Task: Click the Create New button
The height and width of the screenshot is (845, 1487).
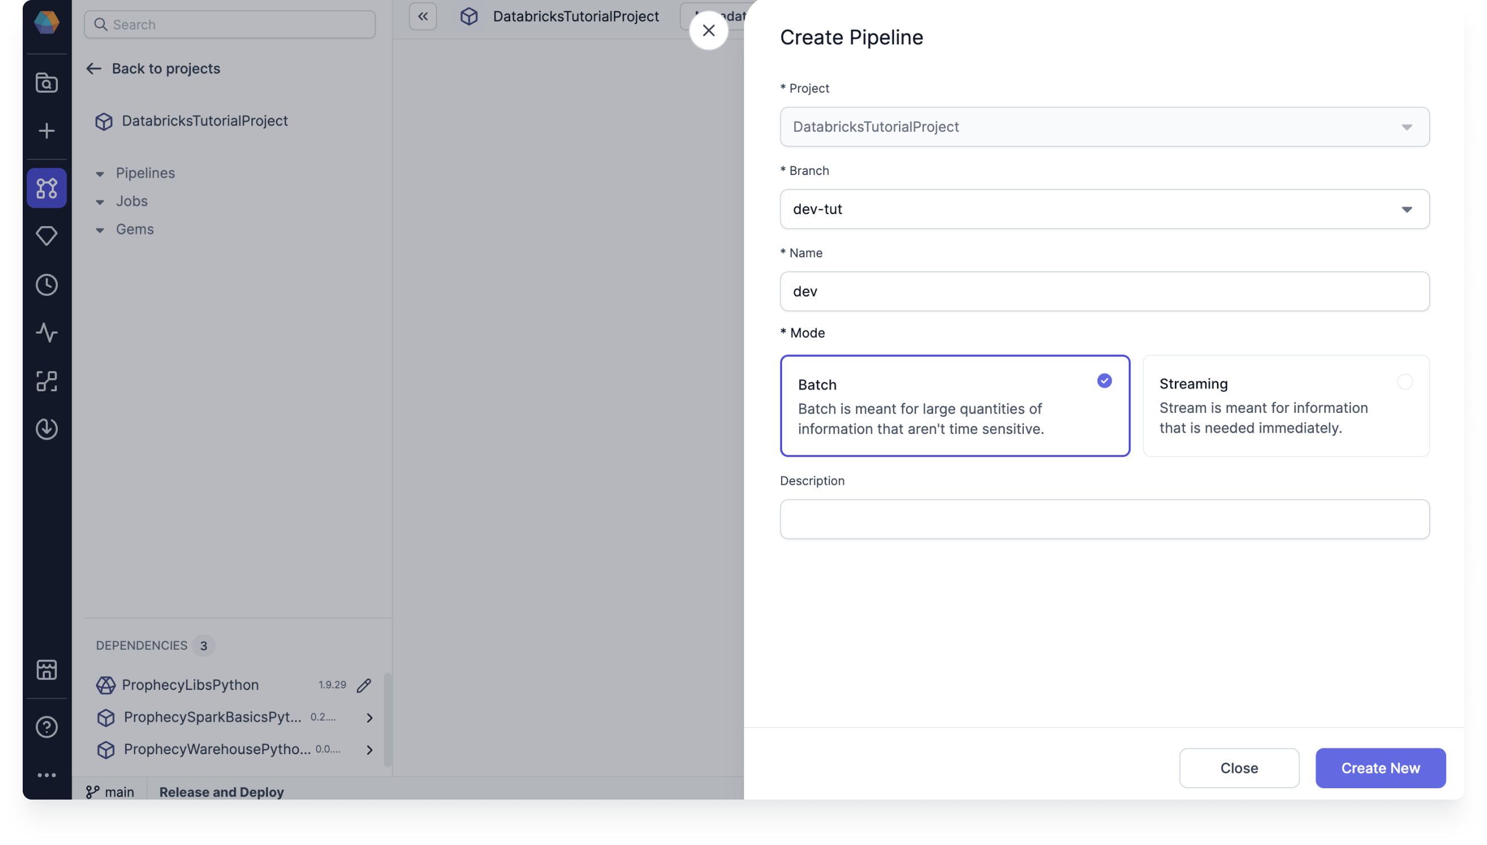Action: [1380, 768]
